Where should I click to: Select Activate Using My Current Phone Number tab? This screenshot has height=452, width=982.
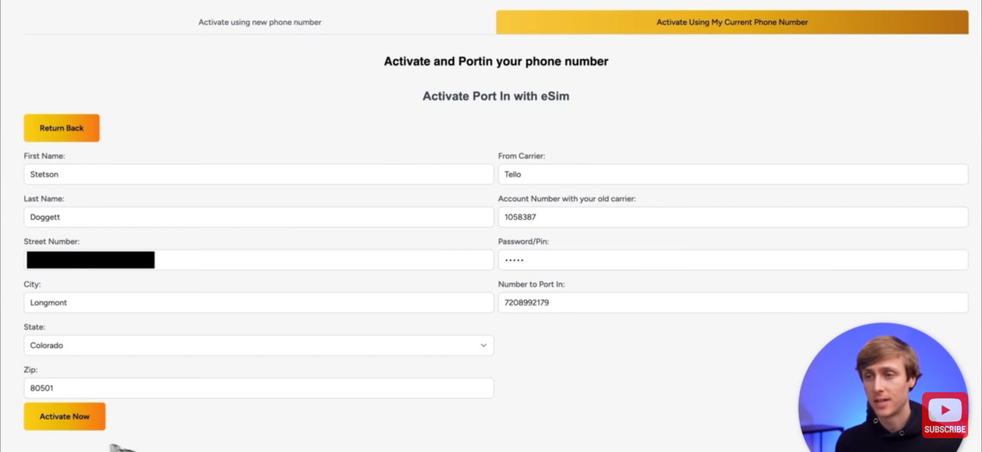point(732,22)
